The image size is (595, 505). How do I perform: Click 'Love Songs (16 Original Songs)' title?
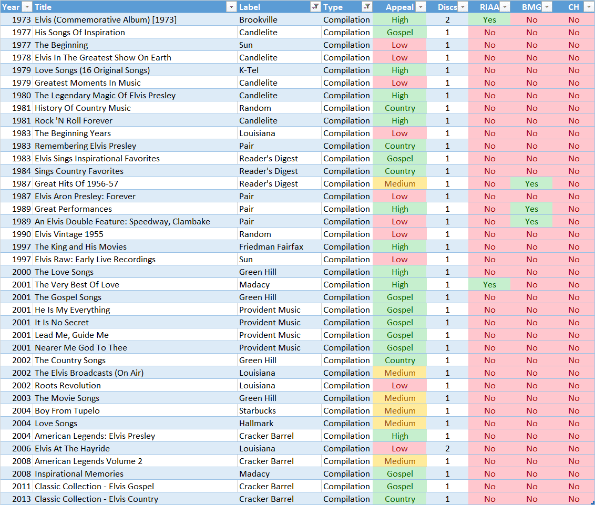click(135, 70)
